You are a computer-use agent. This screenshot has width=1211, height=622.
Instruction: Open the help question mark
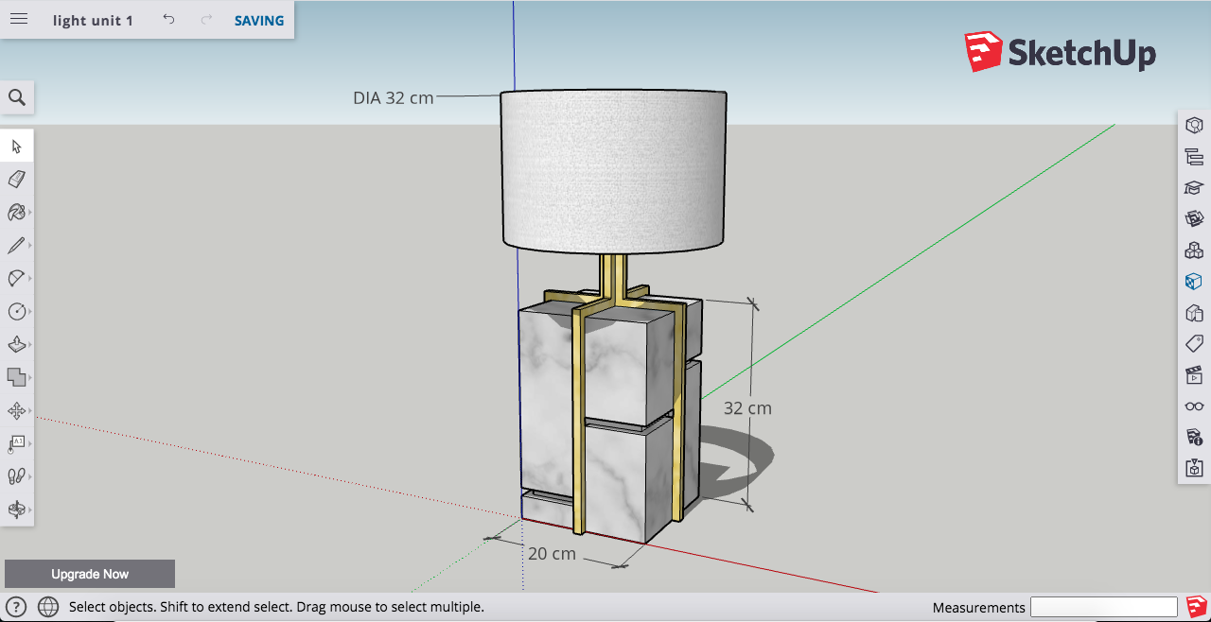(x=16, y=607)
